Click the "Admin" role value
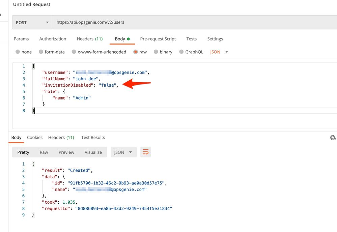Screen dimensions: 337x232 [x=82, y=98]
